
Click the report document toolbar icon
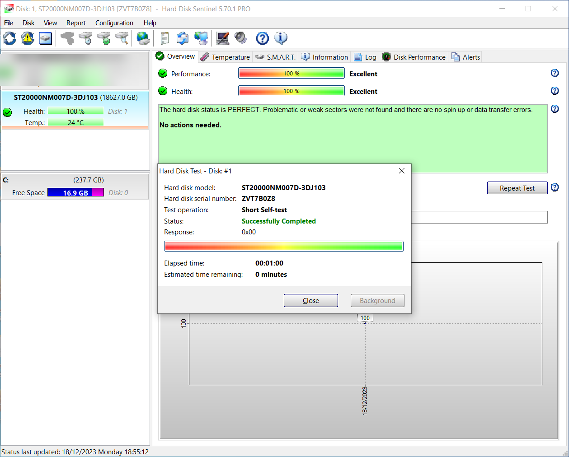click(x=165, y=38)
